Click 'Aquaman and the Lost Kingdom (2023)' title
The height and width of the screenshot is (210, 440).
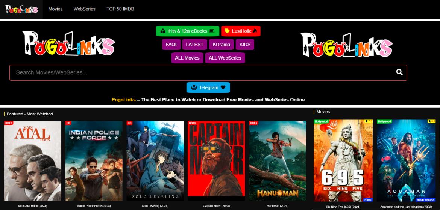click(406, 207)
